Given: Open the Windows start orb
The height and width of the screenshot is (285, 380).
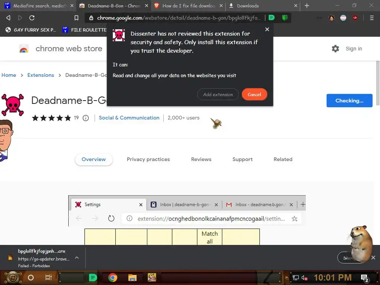Looking at the screenshot, I should (x=13, y=278).
